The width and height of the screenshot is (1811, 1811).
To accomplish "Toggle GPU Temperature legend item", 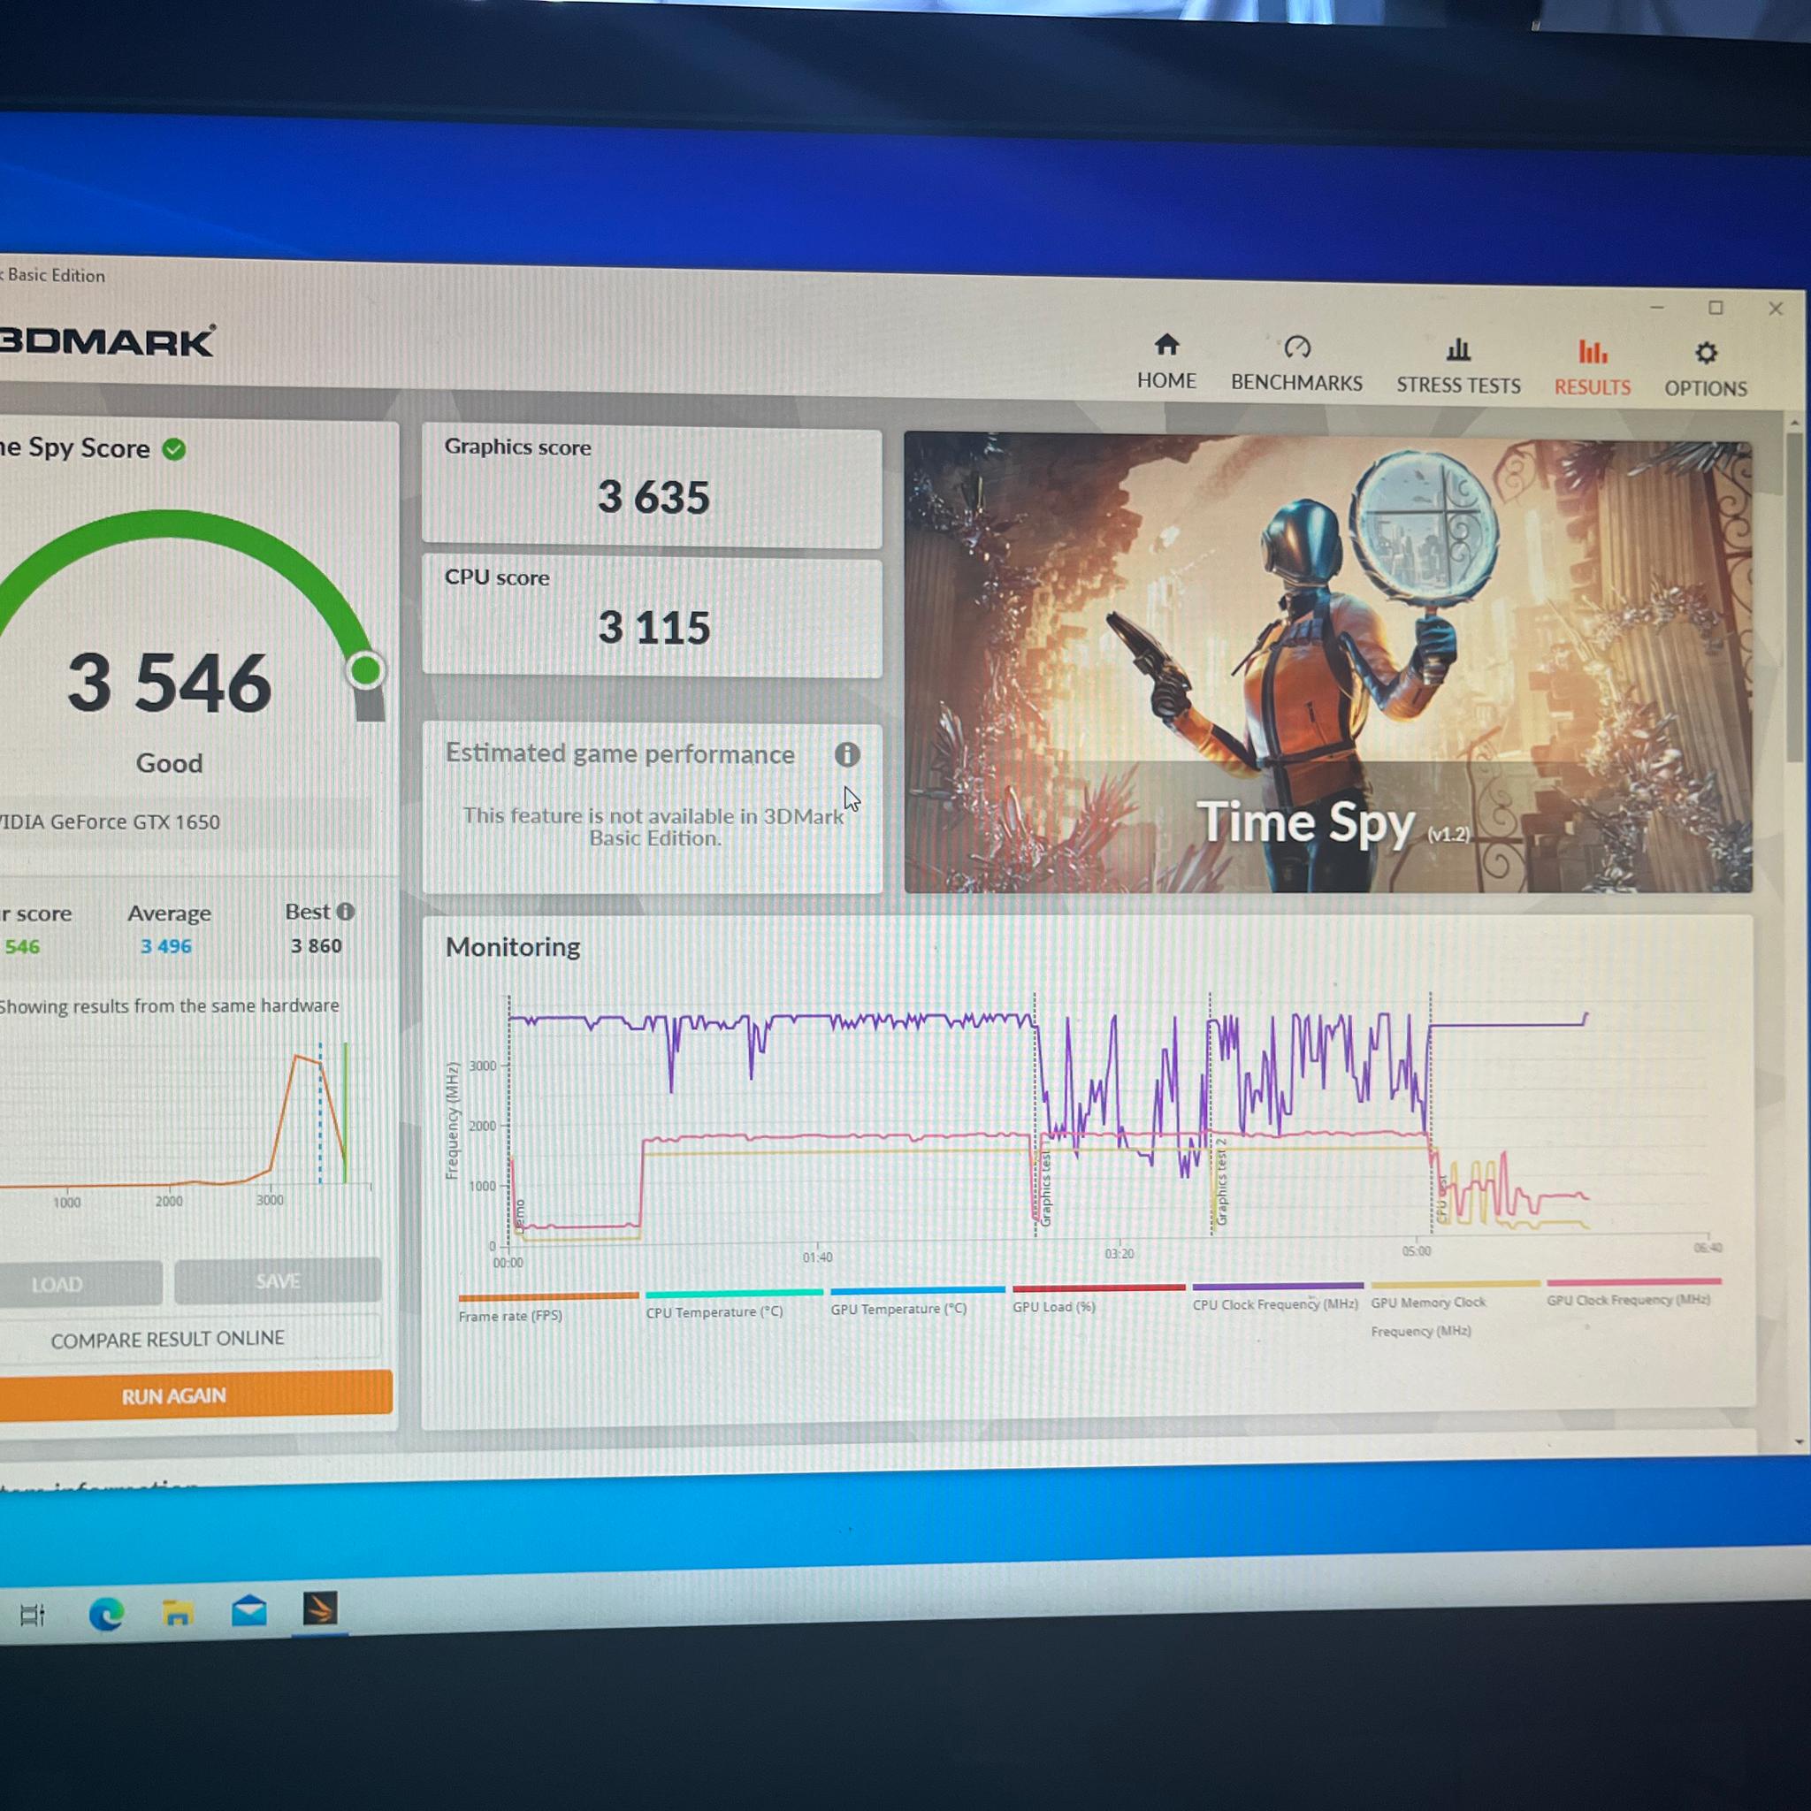I will pyautogui.click(x=916, y=1300).
